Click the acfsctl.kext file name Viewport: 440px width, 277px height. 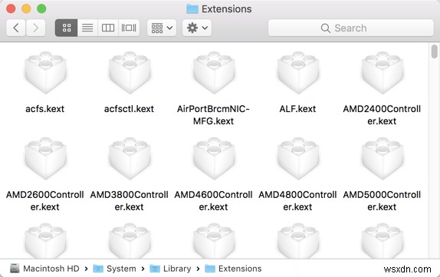tap(129, 109)
